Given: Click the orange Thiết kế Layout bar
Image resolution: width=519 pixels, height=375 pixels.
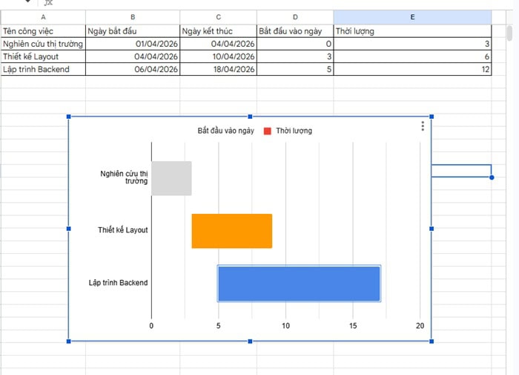Looking at the screenshot, I should [231, 231].
